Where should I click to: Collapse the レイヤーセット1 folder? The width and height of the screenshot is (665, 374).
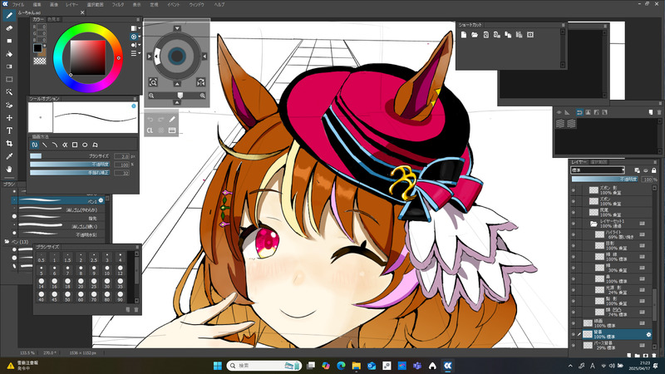click(594, 224)
